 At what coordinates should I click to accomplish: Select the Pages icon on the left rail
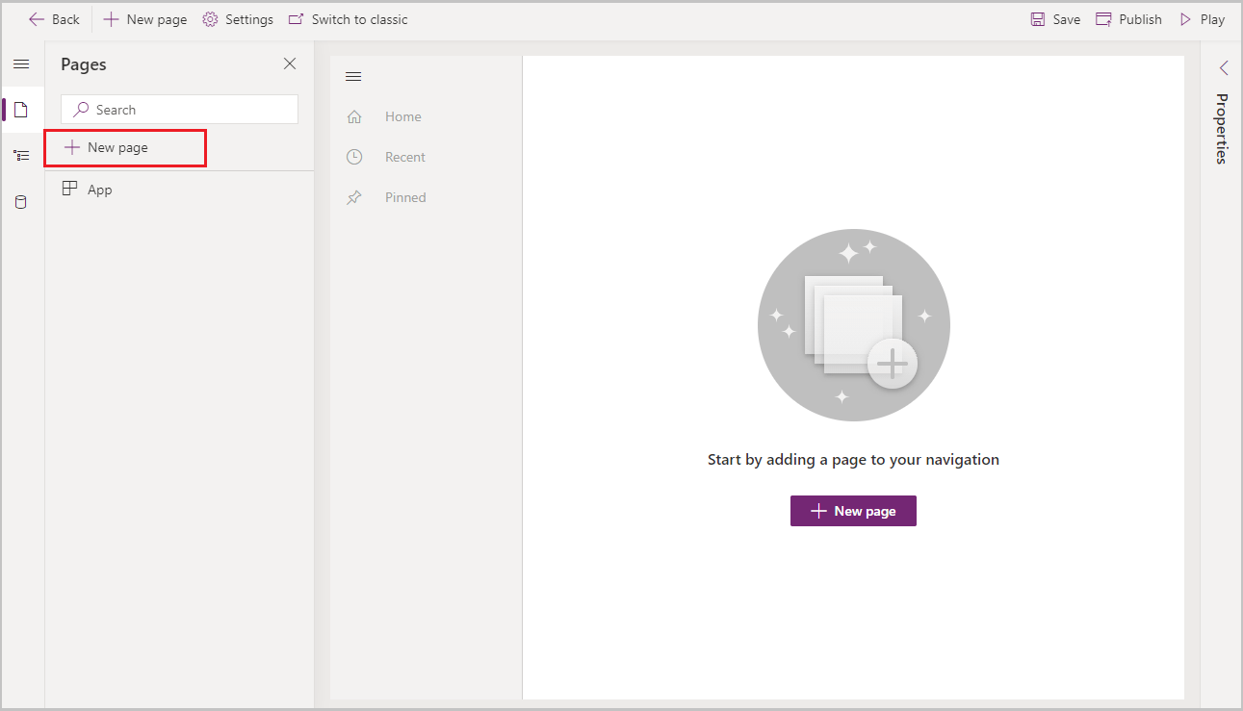tap(21, 109)
